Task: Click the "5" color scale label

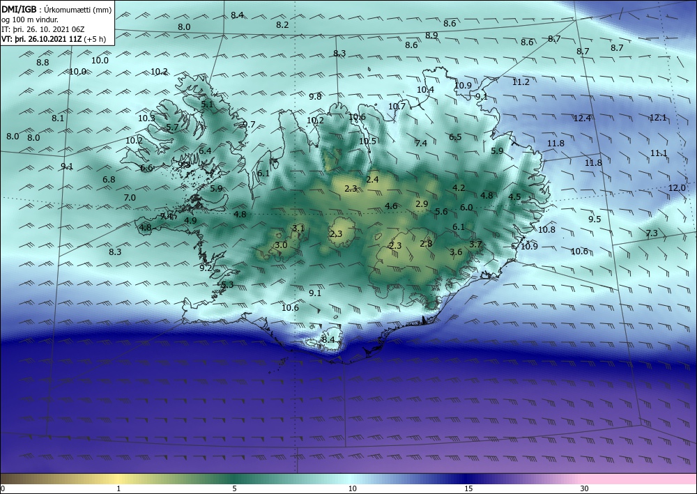Action: 234,489
